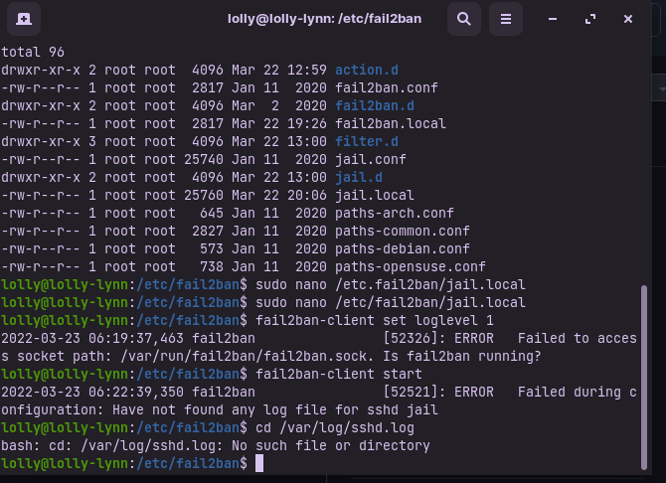
Task: Click the window title lolly@lolly-lynn: /etc/fail2ban
Action: [x=324, y=19]
